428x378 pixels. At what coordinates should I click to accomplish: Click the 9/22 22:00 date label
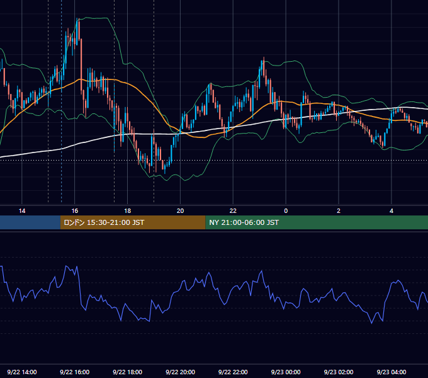(x=233, y=372)
